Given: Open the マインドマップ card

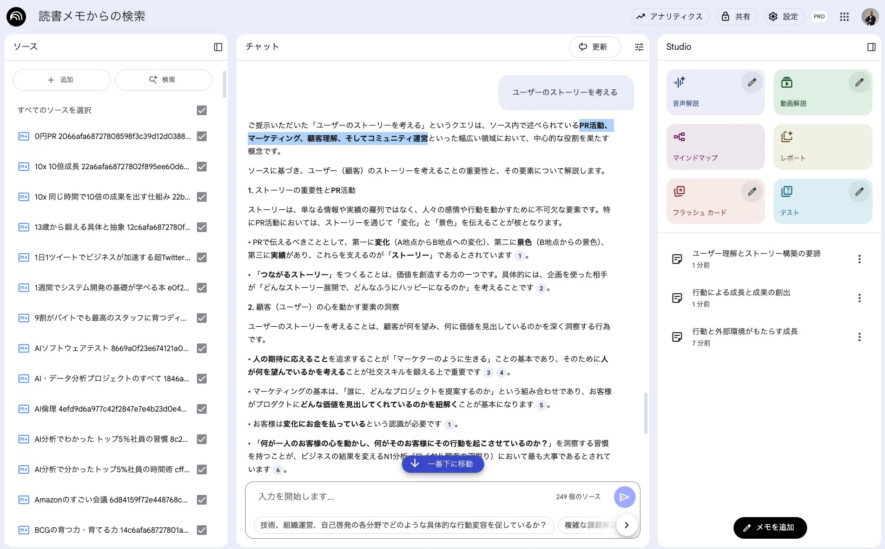Looking at the screenshot, I should coord(716,147).
